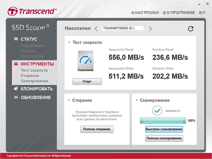
Task: Click the Status grid icon
Action: click(16, 39)
